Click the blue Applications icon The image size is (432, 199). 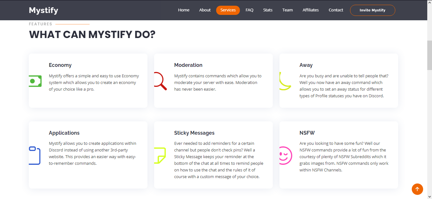(x=35, y=155)
